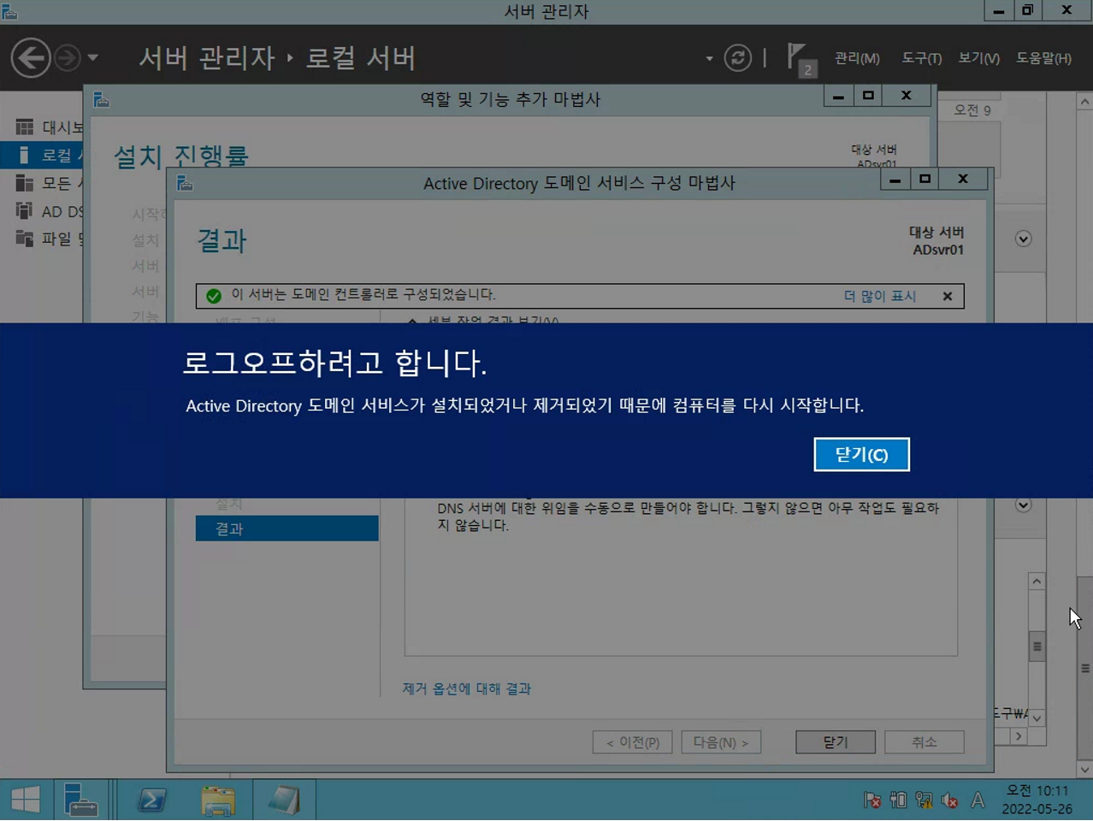The image size is (1093, 821).
Task: Open the notifications flag icon
Action: point(801,60)
